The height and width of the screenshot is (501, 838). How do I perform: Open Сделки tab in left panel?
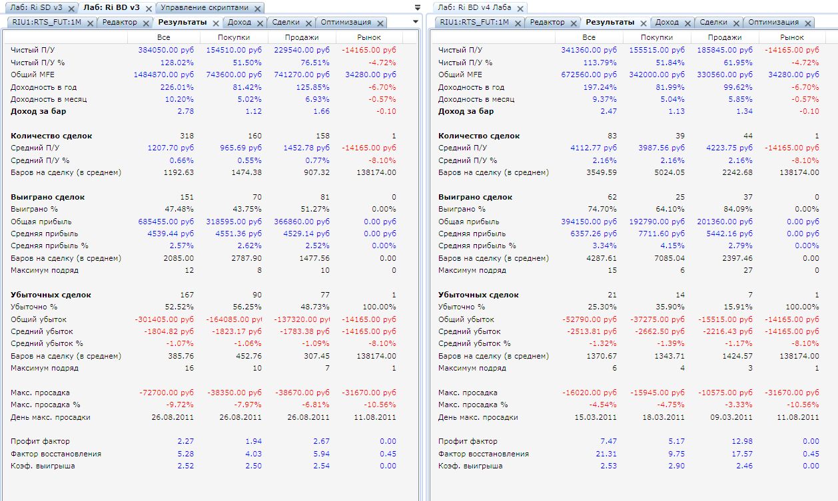pos(286,22)
